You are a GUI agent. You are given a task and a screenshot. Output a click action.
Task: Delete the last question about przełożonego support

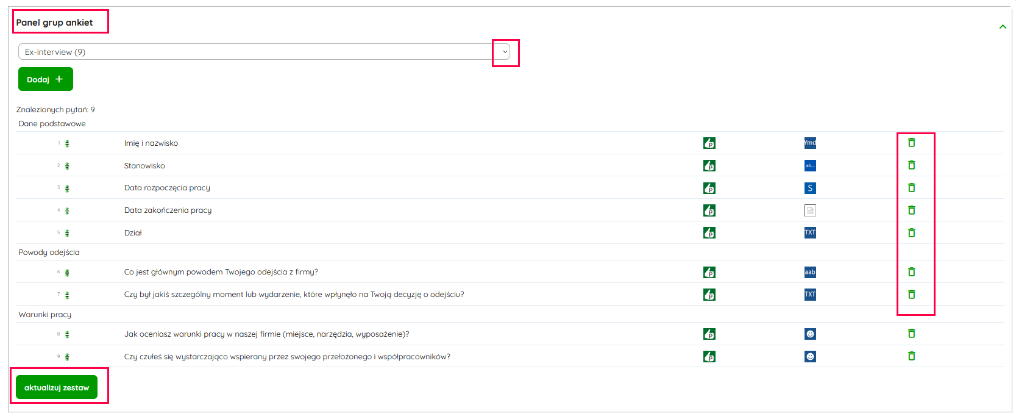[x=911, y=356]
